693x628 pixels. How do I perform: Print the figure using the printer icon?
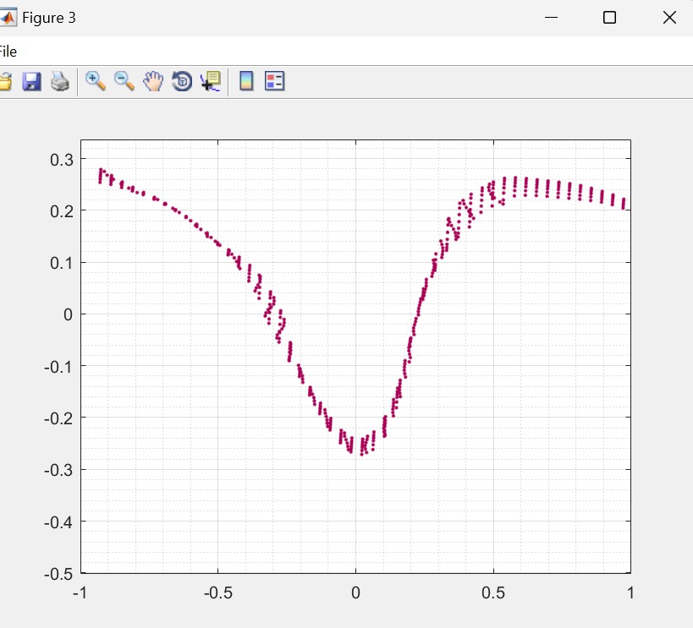59,81
